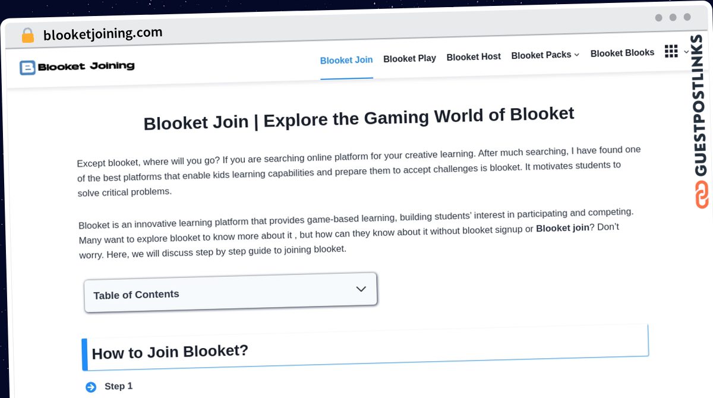Click the "How to Join Blooket?" heading
Screen dimensions: 713x398
(170, 352)
